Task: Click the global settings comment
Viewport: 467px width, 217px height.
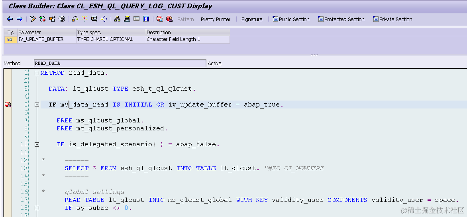Action: click(x=94, y=192)
